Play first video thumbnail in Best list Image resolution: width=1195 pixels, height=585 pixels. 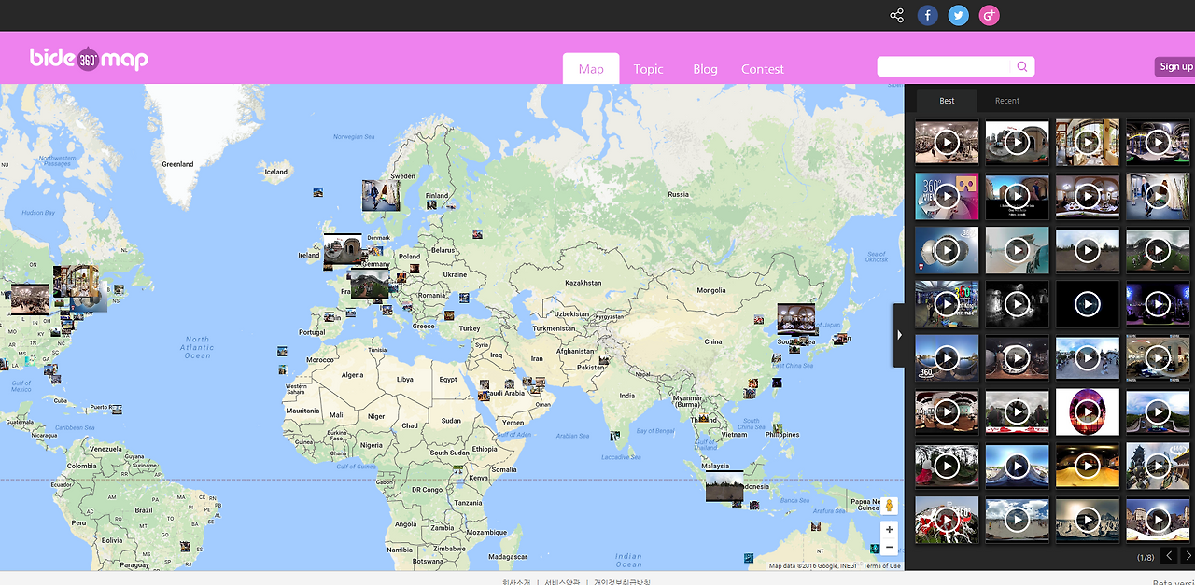point(947,143)
